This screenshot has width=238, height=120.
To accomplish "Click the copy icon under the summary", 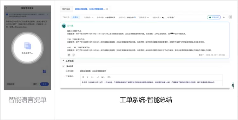I will click(69, 55).
